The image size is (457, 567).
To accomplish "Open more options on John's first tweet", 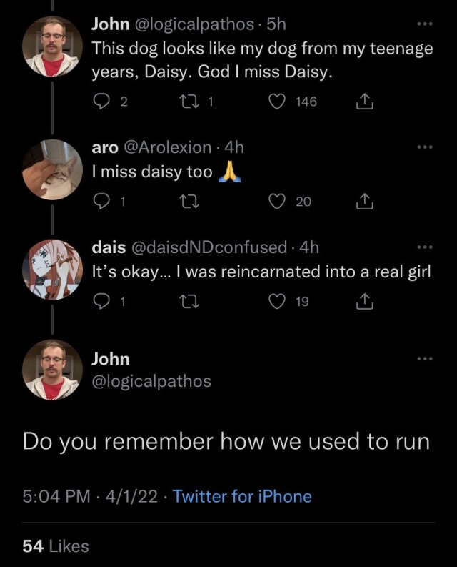I will (x=425, y=25).
